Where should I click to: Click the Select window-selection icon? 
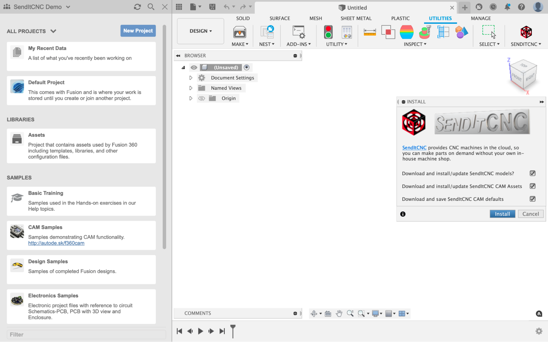coord(489,32)
